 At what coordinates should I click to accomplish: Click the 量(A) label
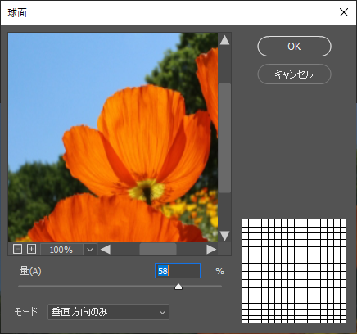tap(30, 271)
